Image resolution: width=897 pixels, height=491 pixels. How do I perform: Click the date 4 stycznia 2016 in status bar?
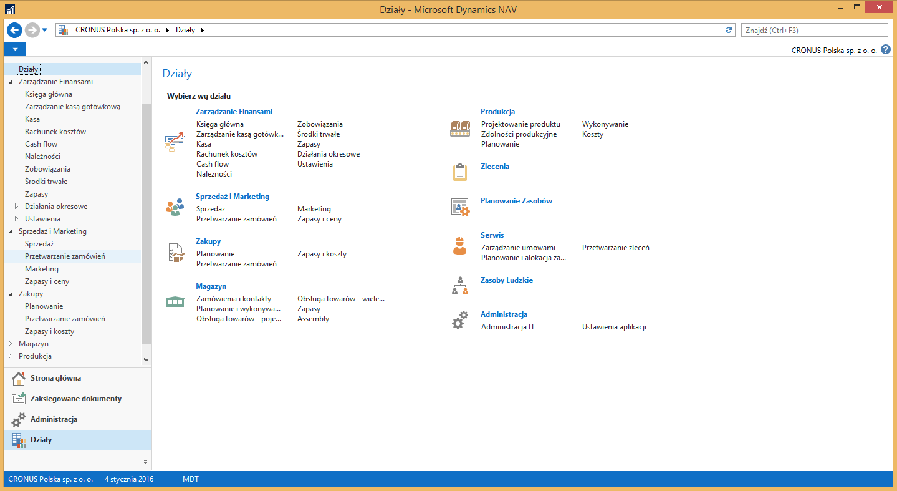(x=129, y=479)
